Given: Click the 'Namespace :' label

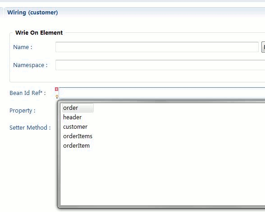Looking at the screenshot, I should [x=30, y=65].
